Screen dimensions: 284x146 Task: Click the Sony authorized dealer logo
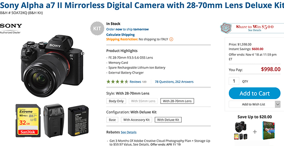[11, 28]
